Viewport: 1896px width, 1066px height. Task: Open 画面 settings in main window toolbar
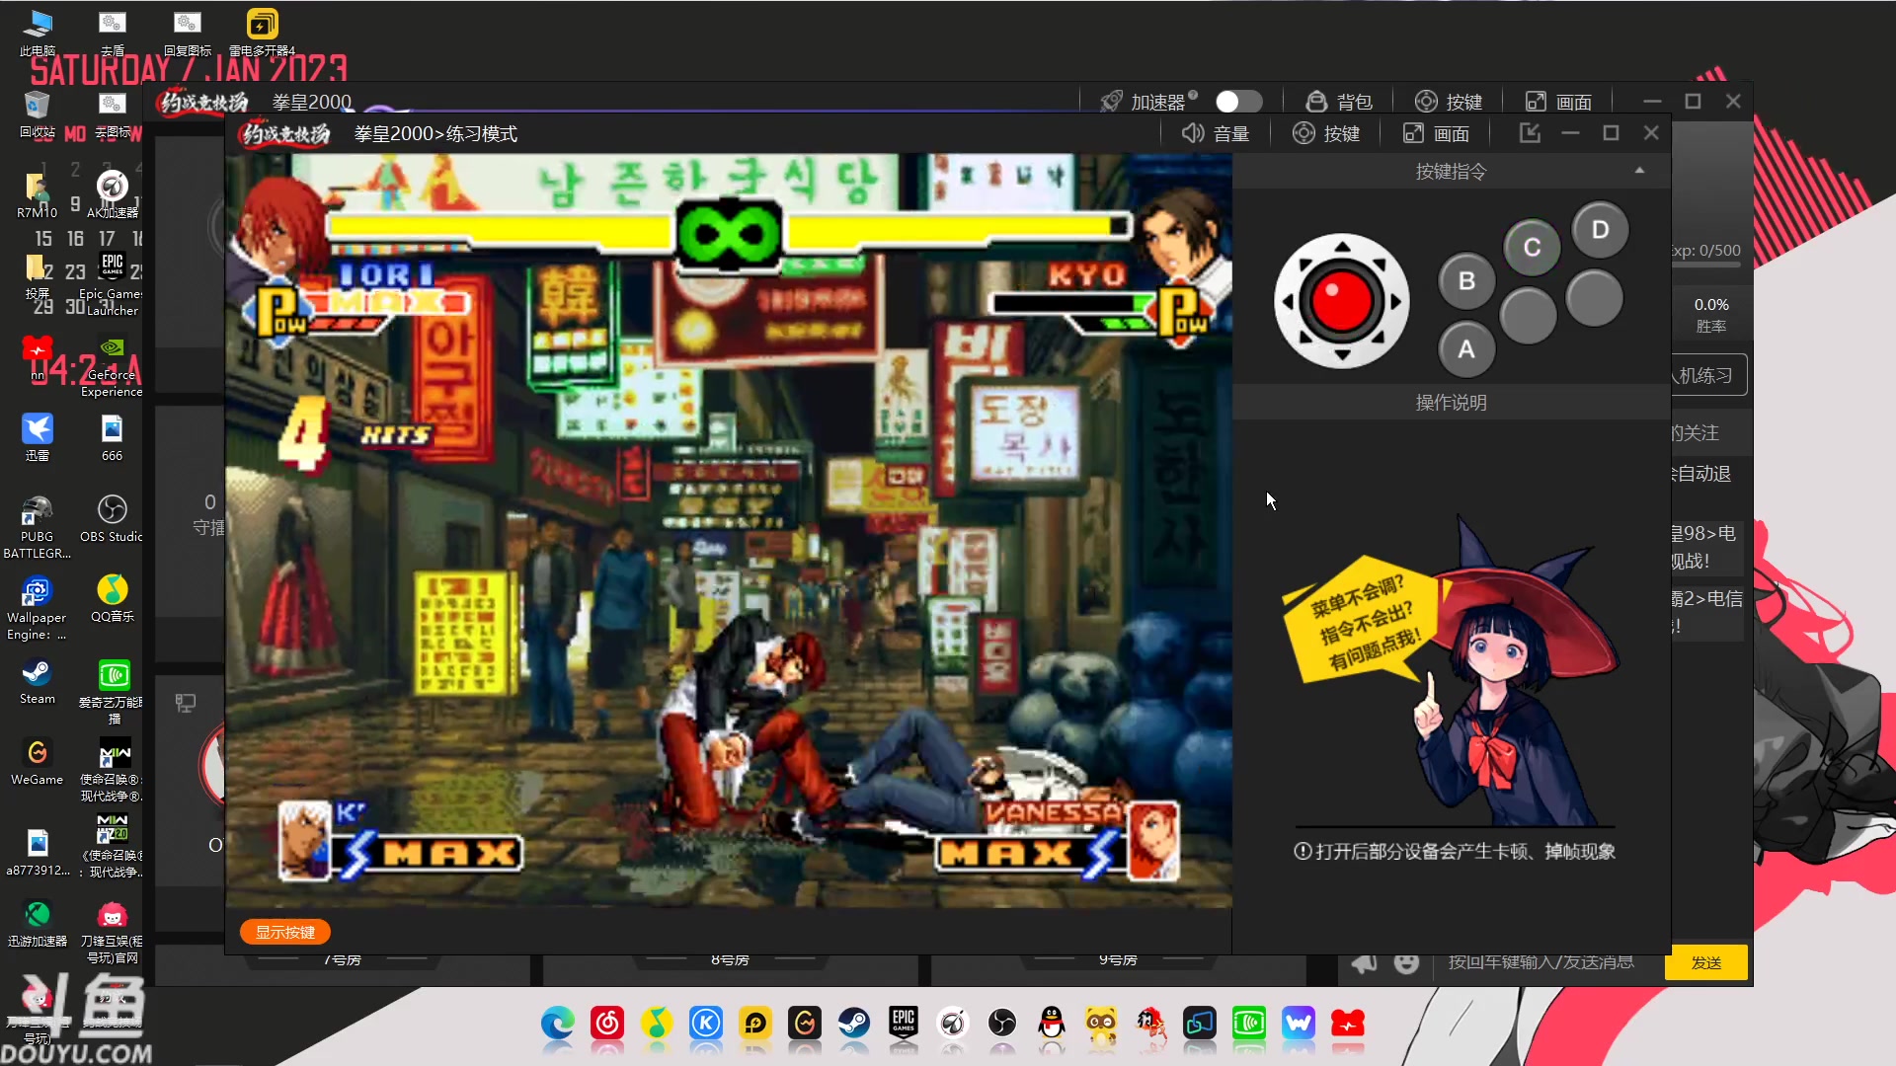pyautogui.click(x=1558, y=102)
